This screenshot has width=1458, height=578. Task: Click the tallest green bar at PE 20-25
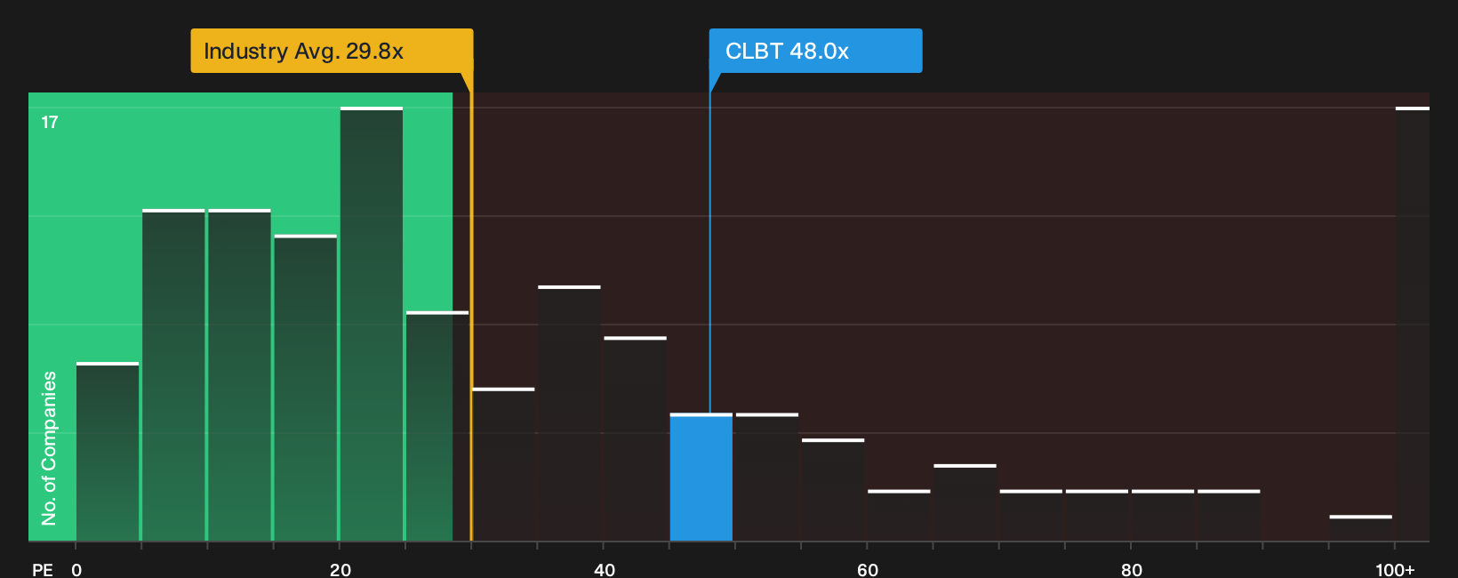372,325
